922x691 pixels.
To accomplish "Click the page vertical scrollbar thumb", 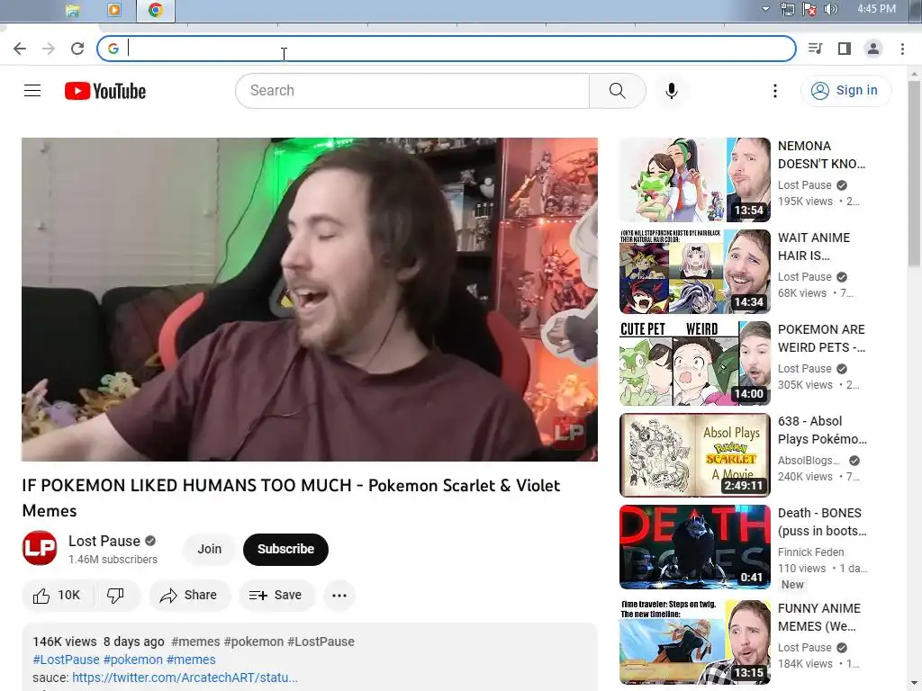I will coord(914,173).
